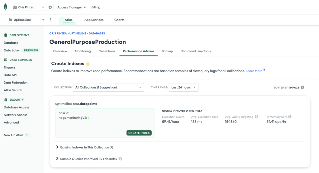Open the Command Line Tools tab
Viewport: 319px width, 173px height.
[196, 51]
